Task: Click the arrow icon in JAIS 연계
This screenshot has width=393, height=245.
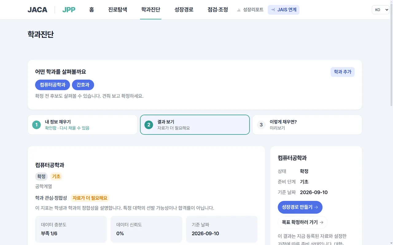Action: click(273, 10)
